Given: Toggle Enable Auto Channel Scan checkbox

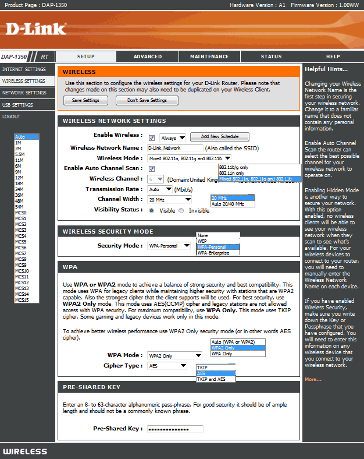Looking at the screenshot, I should pos(152,169).
